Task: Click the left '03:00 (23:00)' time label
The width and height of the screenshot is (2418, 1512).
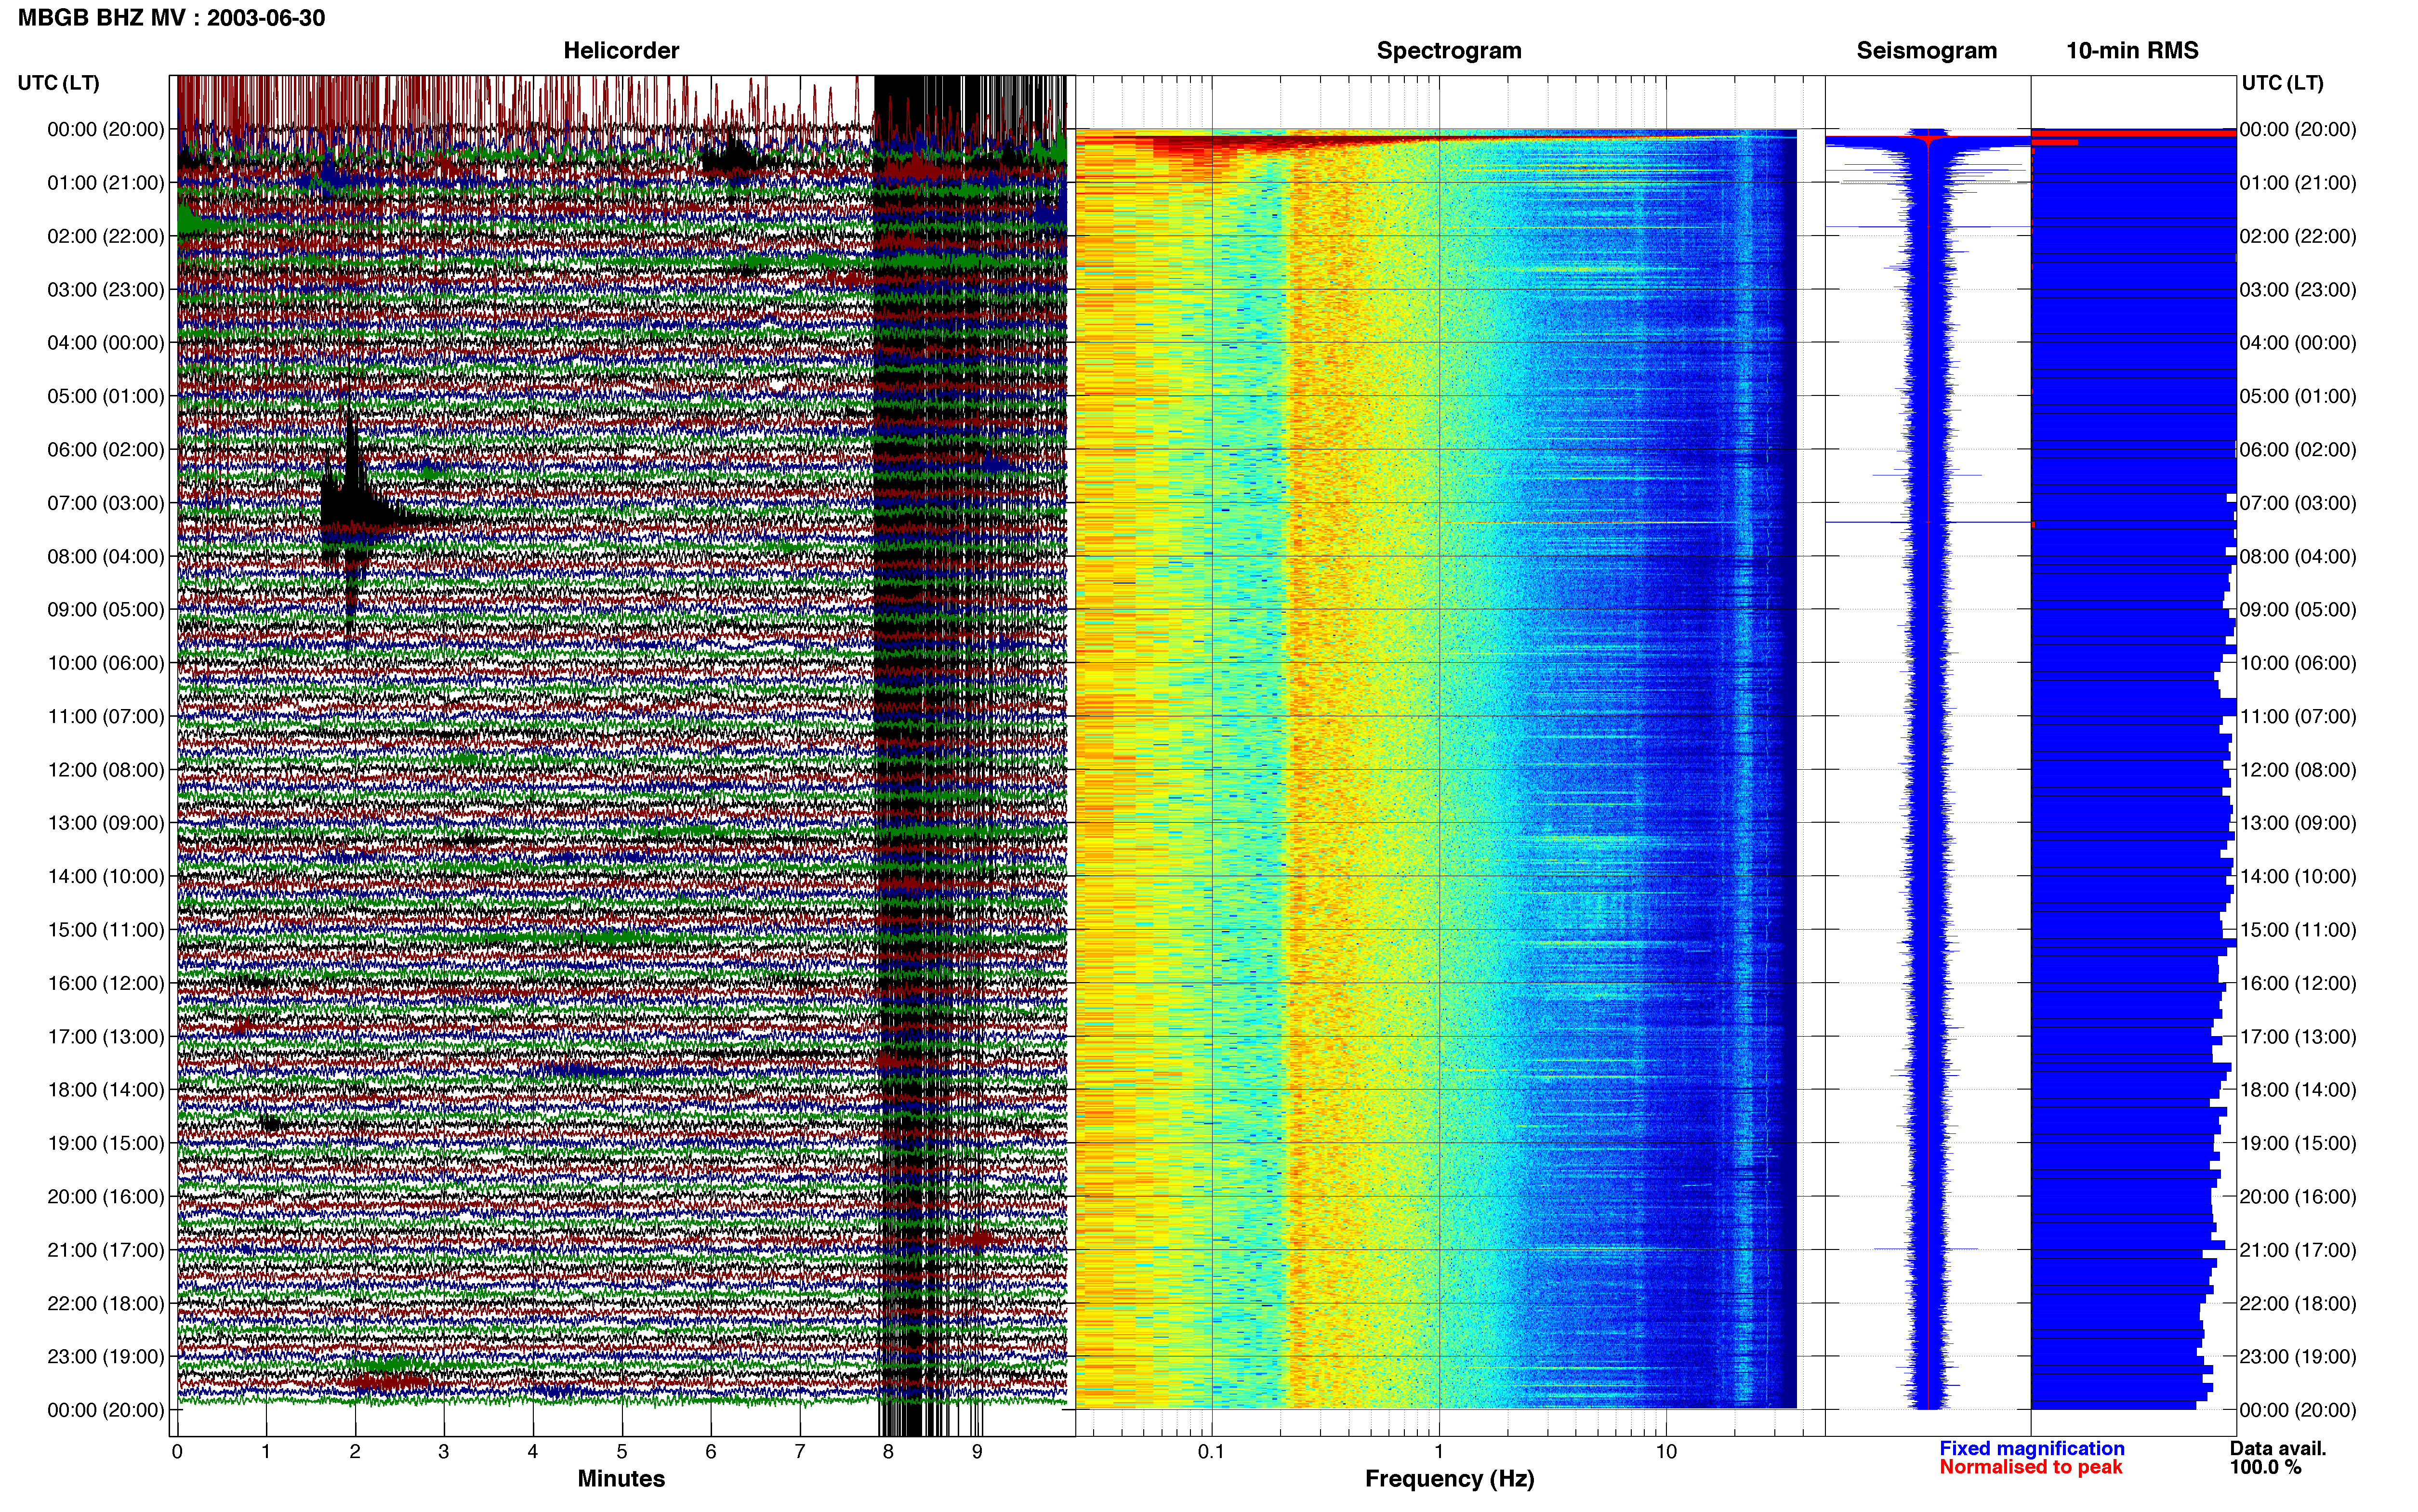Action: pos(106,290)
